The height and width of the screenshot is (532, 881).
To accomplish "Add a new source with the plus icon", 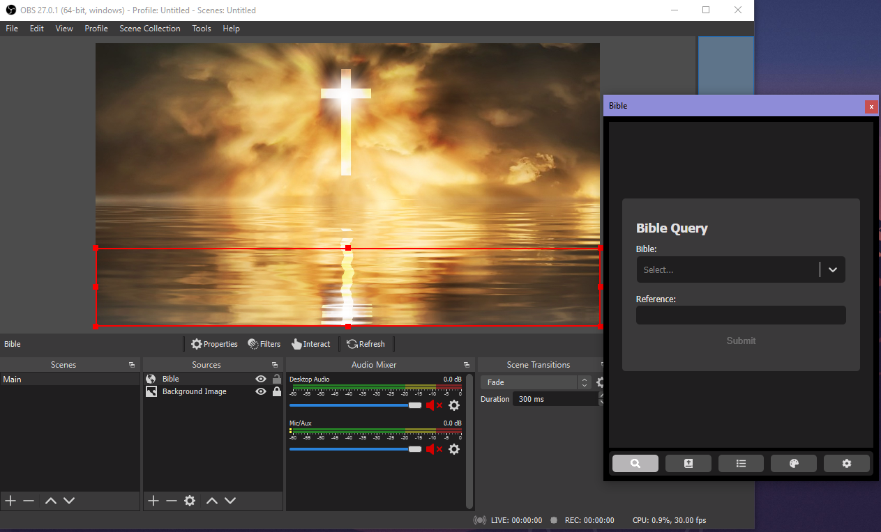I will click(153, 500).
